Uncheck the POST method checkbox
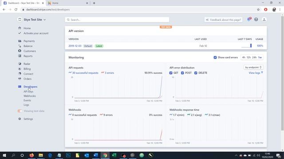Viewport: 284px width, 159px height. coord(182,73)
